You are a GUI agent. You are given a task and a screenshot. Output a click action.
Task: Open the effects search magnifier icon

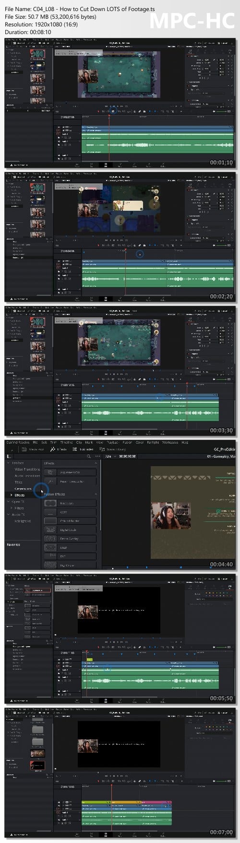(88, 456)
